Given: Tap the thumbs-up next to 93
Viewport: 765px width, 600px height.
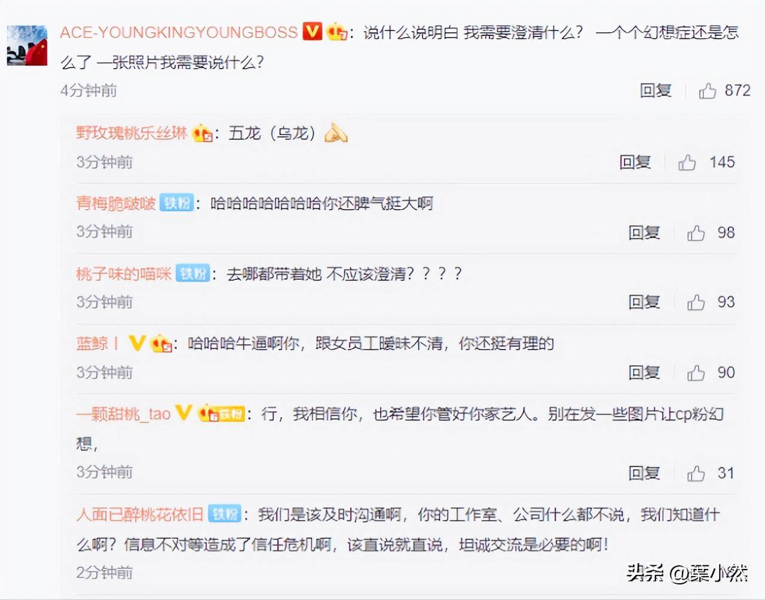Looking at the screenshot, I should pyautogui.click(x=696, y=302).
